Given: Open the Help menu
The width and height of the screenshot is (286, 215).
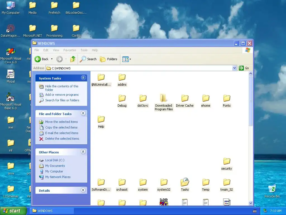Looking at the screenshot, I should 95,50.
